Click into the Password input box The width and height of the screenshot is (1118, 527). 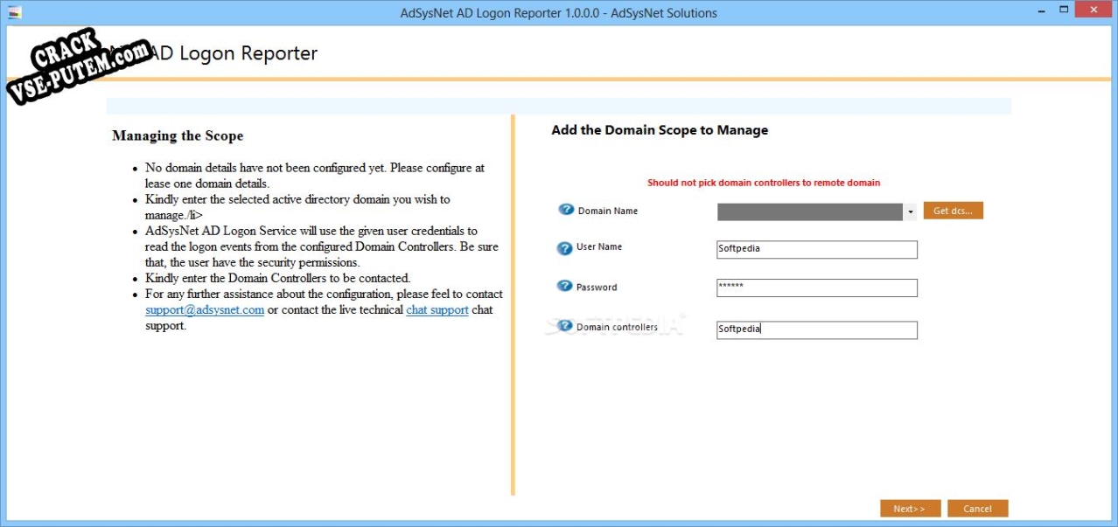[816, 288]
